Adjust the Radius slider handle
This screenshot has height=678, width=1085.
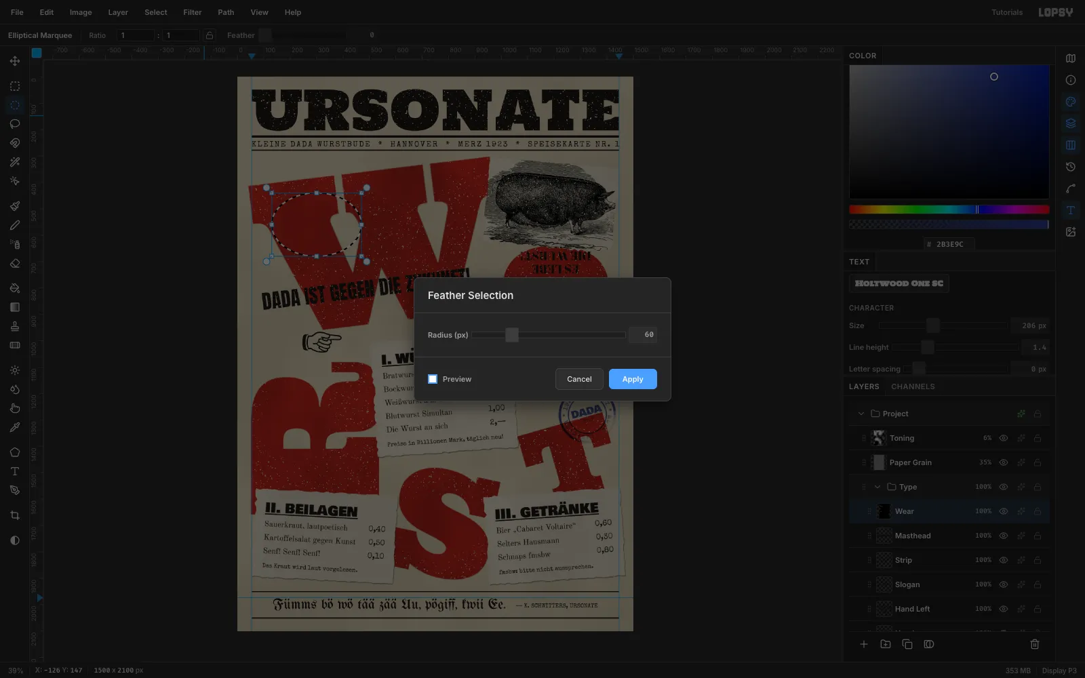(512, 335)
